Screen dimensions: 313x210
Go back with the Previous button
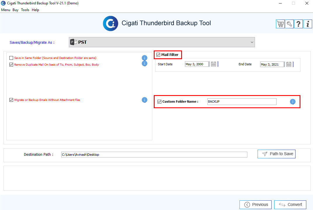(x=256, y=205)
